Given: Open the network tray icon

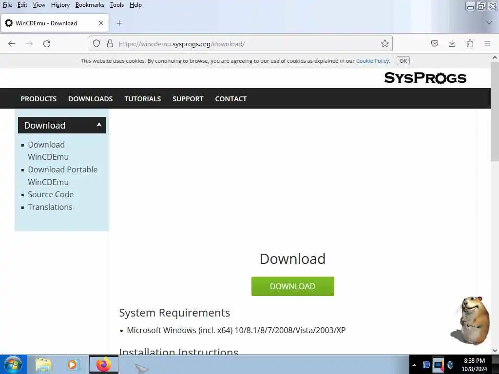Looking at the screenshot, I should pos(438,365).
